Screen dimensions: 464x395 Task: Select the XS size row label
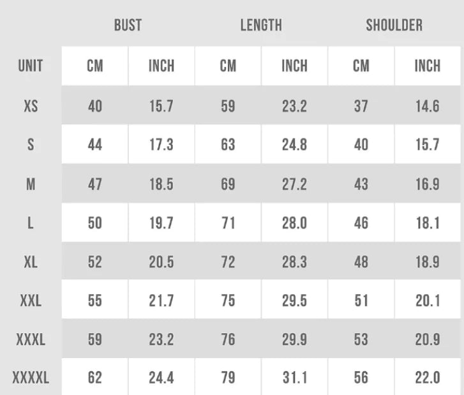[31, 106]
